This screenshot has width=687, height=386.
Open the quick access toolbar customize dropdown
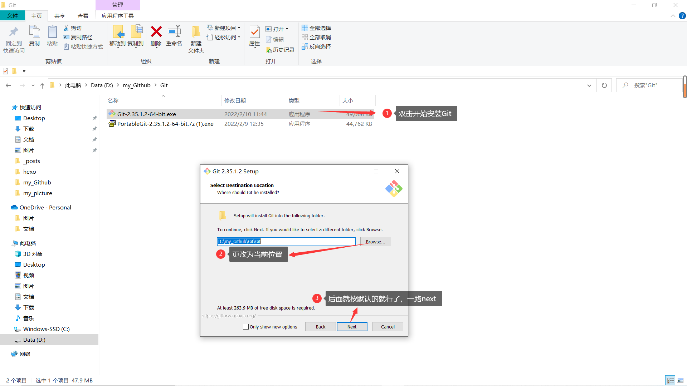24,71
